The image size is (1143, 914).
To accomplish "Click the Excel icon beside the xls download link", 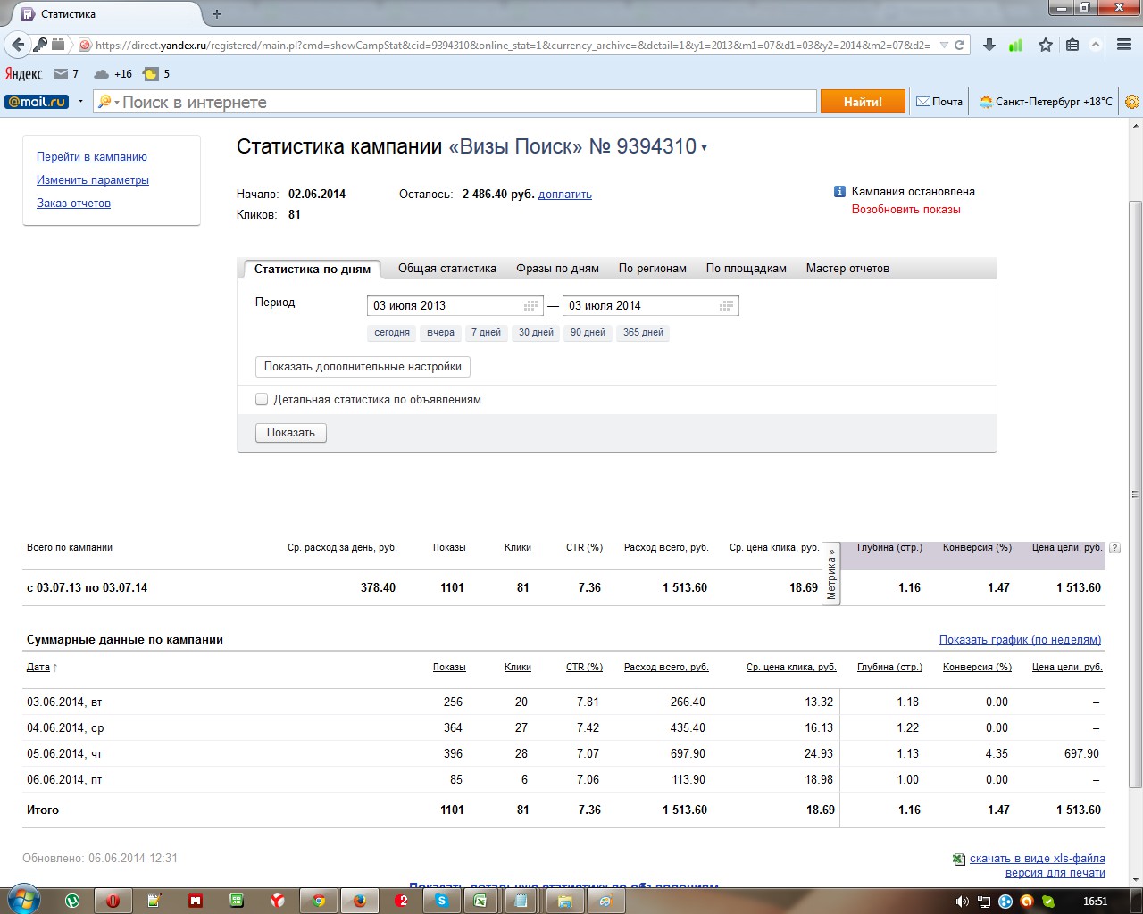I will coord(959,859).
